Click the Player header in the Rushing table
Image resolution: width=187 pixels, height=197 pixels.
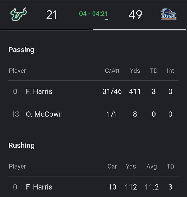(x=17, y=166)
